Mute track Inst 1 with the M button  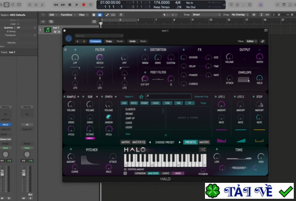coord(55,32)
